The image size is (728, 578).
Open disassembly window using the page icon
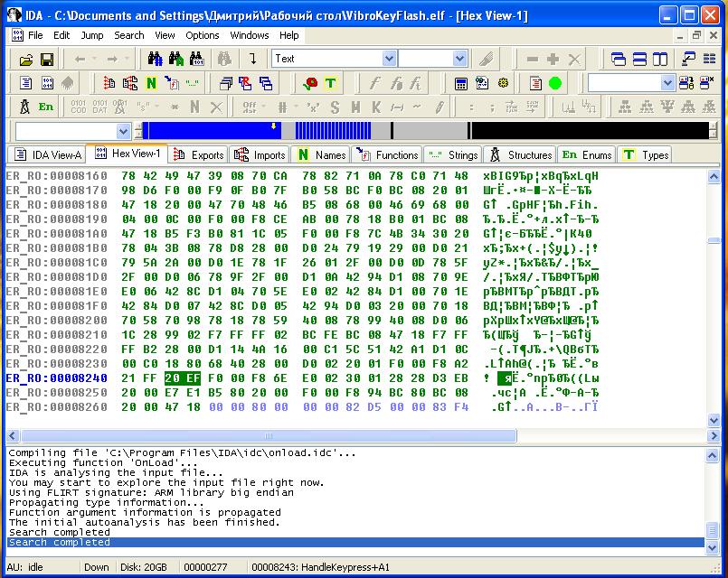pos(26,83)
